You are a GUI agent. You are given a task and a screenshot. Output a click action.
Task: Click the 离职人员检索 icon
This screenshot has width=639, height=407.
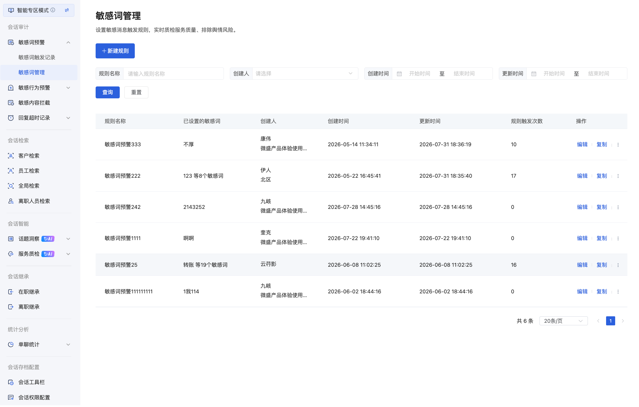coord(11,201)
